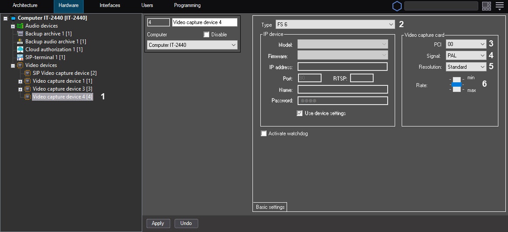Click the Audio devices tree icon
508x232 pixels.
click(x=20, y=26)
